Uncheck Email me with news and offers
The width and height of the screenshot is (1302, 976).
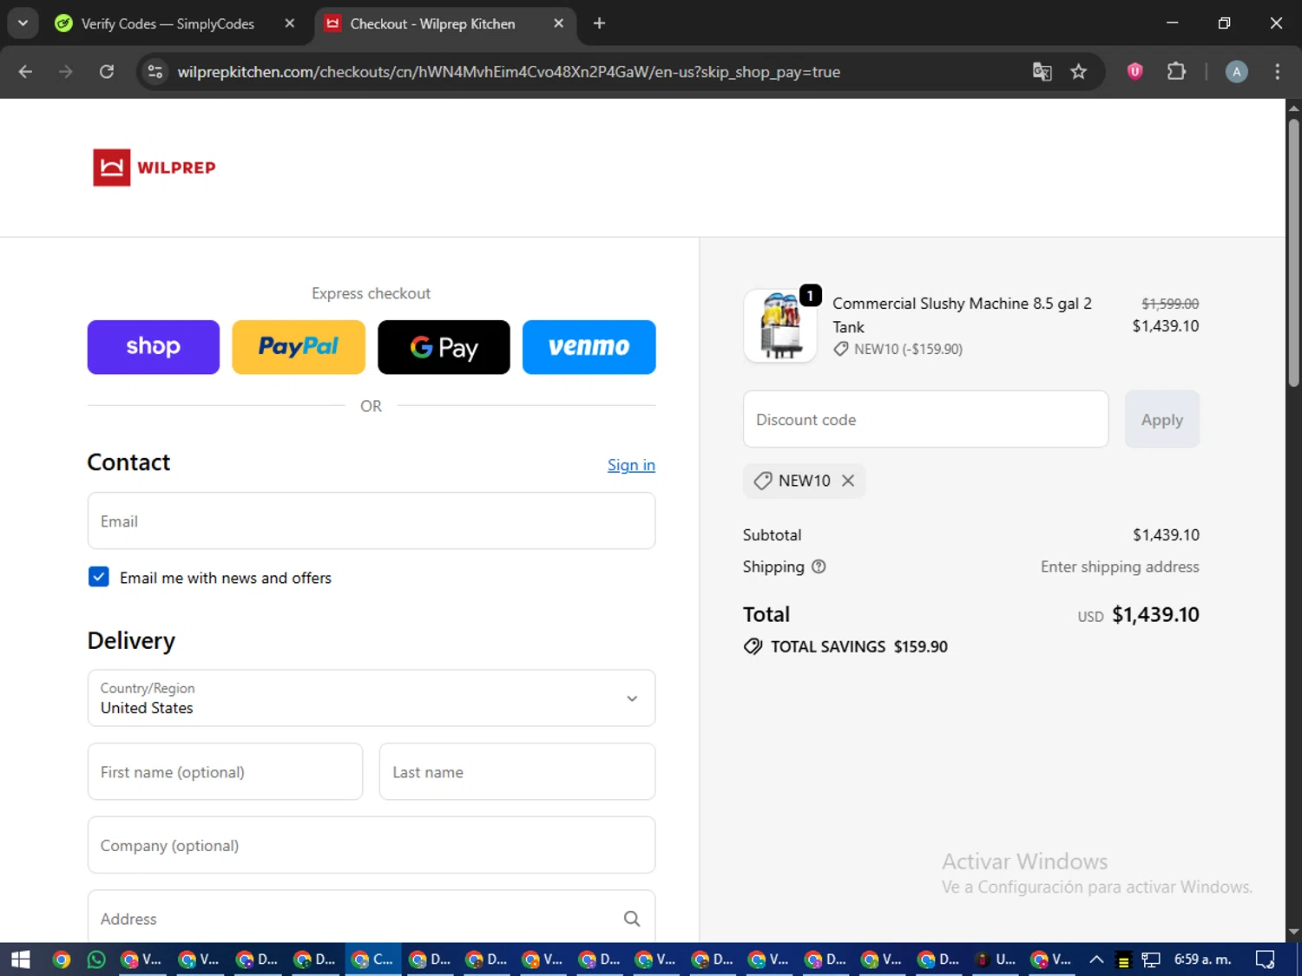pyautogui.click(x=99, y=577)
